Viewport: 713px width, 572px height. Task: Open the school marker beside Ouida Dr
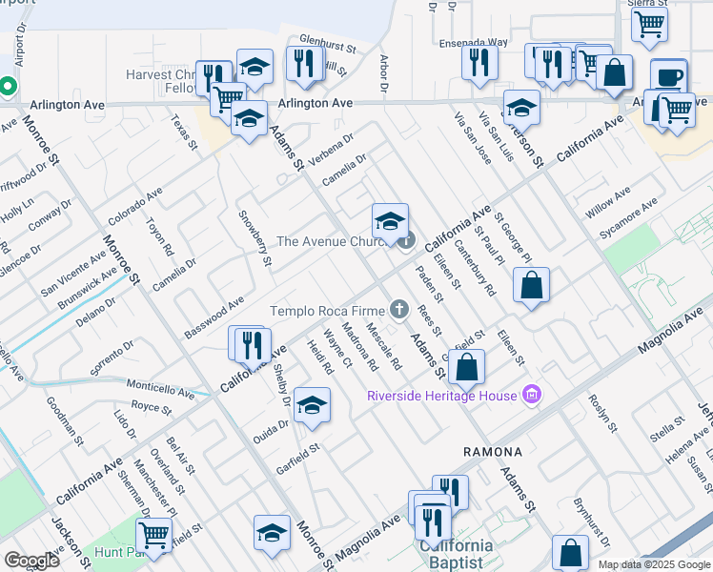pos(312,406)
